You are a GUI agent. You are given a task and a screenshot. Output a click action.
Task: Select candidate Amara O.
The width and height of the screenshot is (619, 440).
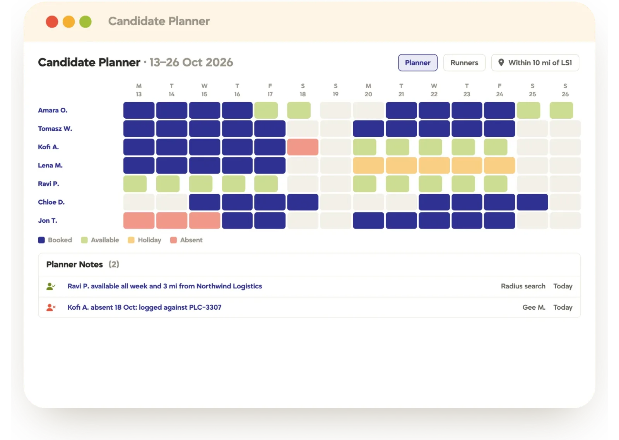53,110
